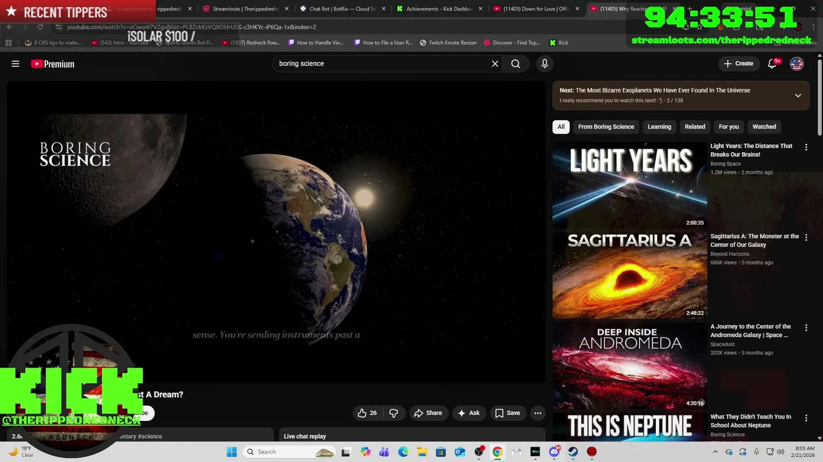Like the video with thumbs up
The height and width of the screenshot is (462, 823).
(367, 413)
